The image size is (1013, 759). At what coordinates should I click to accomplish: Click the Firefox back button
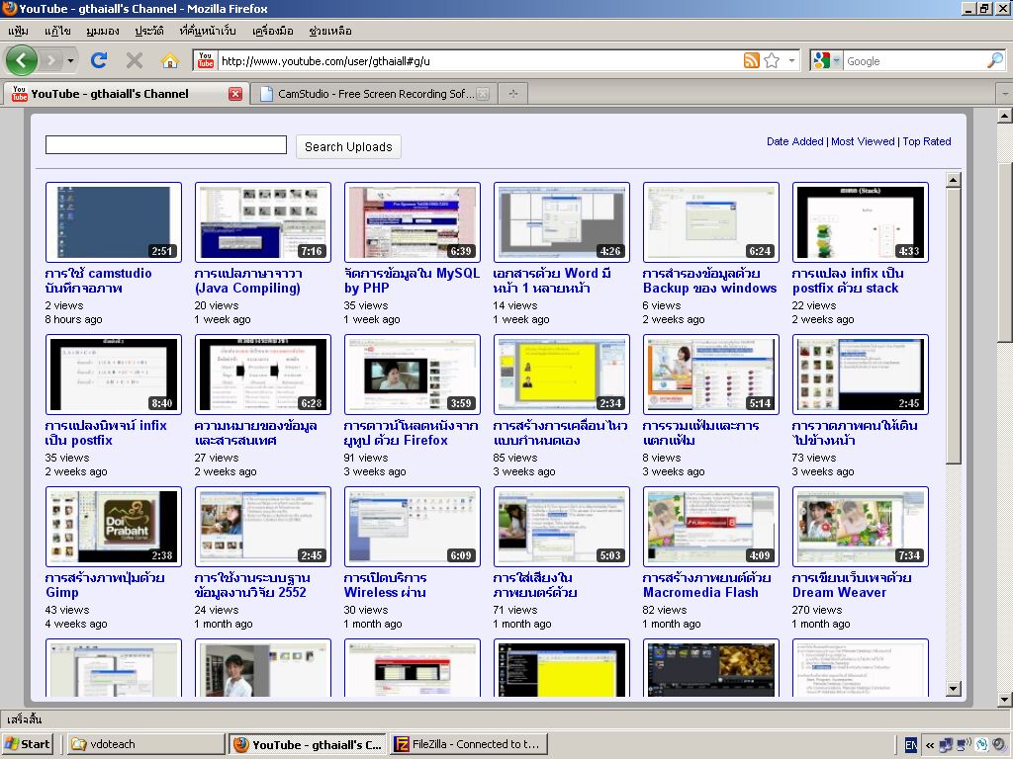(22, 60)
